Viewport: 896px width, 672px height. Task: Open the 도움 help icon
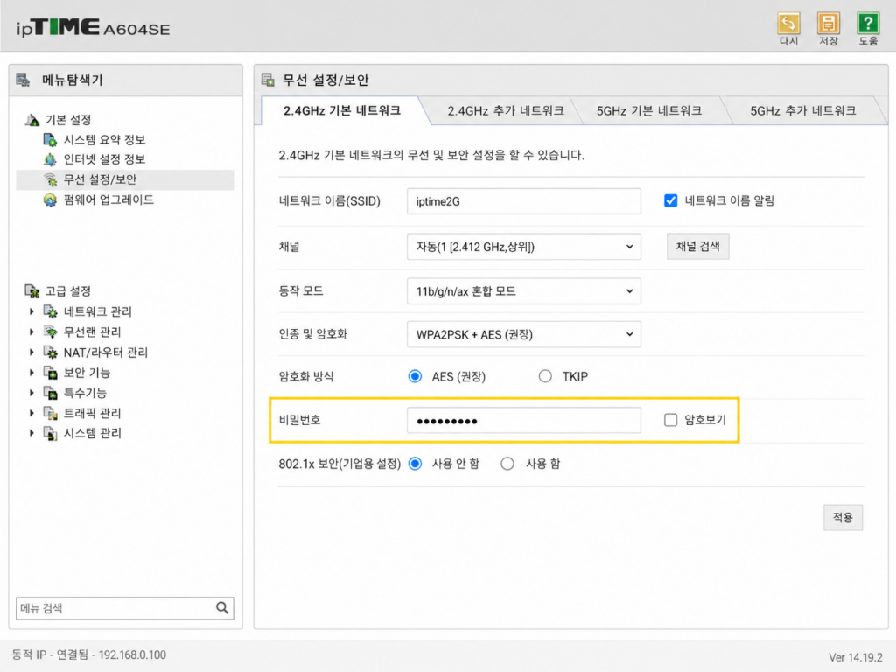(x=867, y=24)
